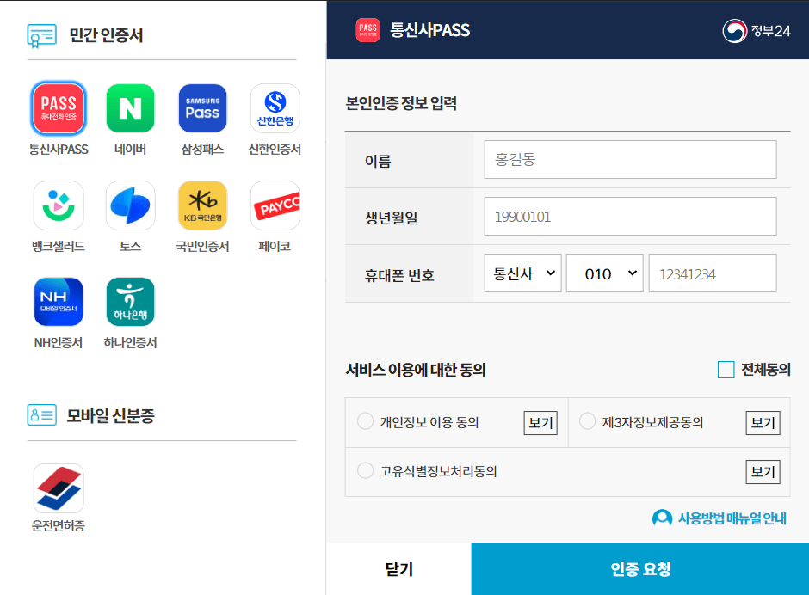The height and width of the screenshot is (595, 809).
Task: Open the 사용방법 매뉴얼 안내 link
Action: click(x=732, y=518)
